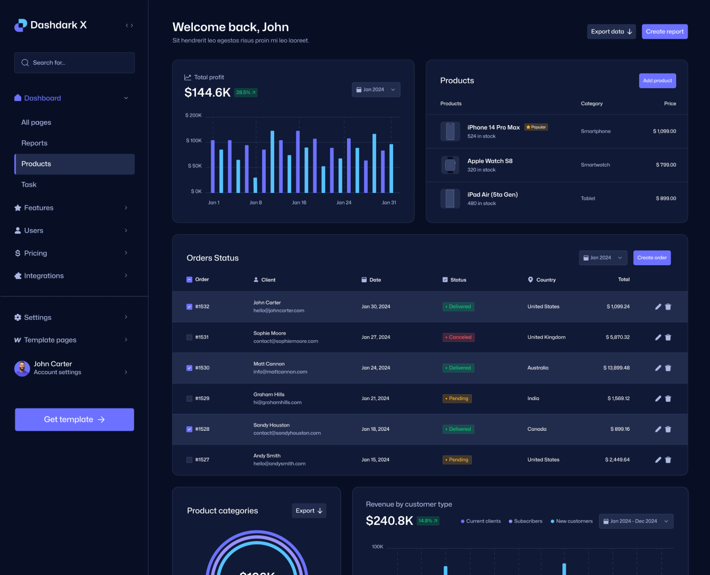
Task: Click the Integrations puzzle icon
Action: coord(17,275)
